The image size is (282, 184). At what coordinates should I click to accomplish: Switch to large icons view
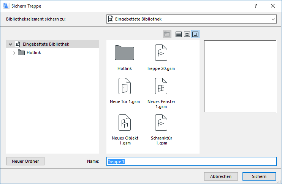pyautogui.click(x=195, y=34)
